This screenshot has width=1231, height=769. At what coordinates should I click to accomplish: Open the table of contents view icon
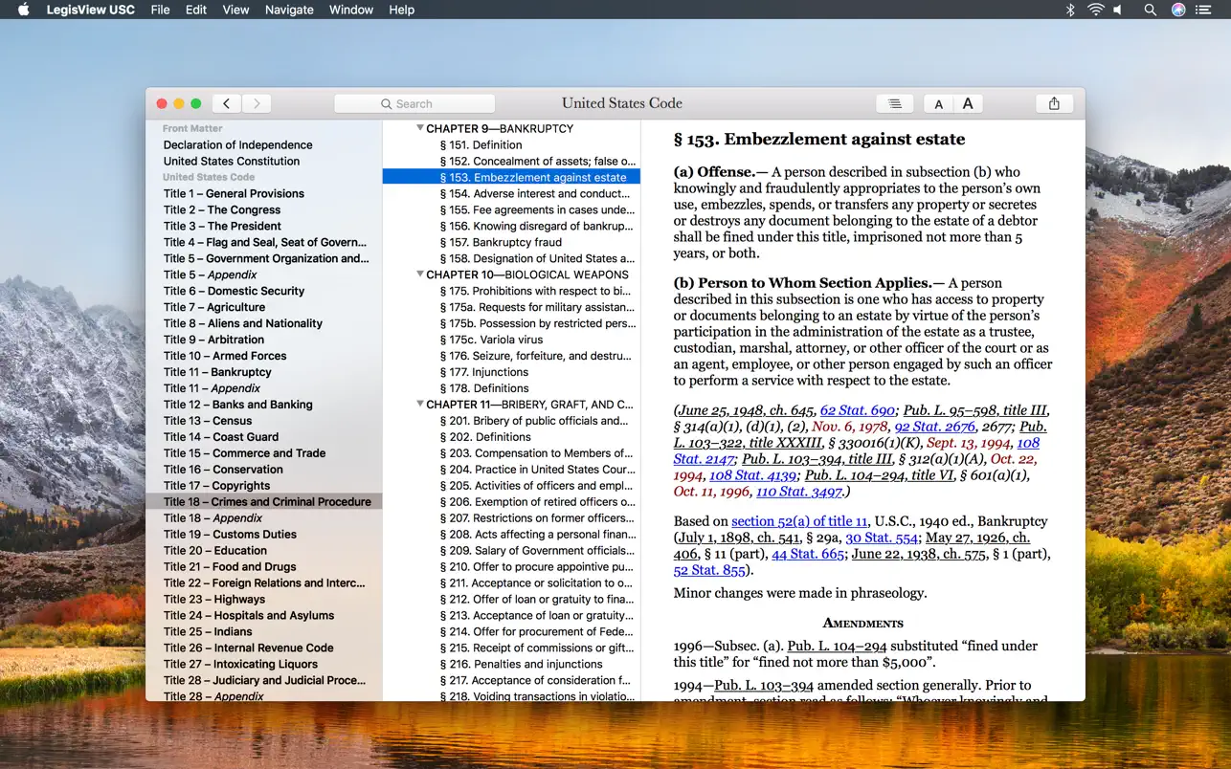point(894,102)
